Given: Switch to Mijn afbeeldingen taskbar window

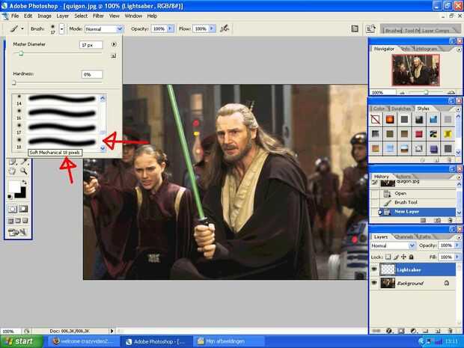Looking at the screenshot, I should tap(229, 341).
